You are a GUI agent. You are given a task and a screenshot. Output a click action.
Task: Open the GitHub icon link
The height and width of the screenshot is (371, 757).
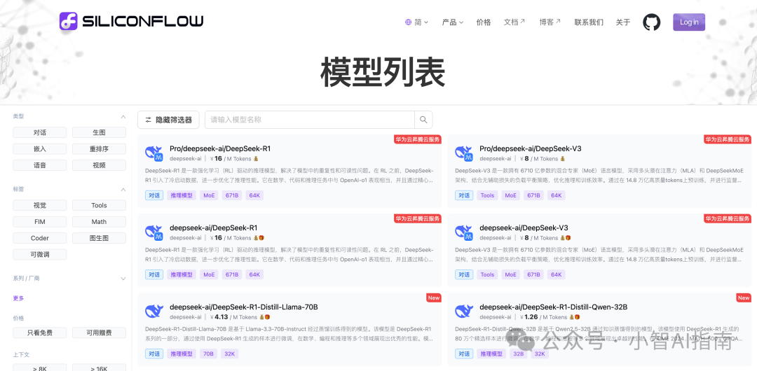651,22
